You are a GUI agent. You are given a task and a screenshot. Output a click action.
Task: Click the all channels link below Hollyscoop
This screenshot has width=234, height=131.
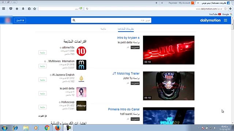pyautogui.click(x=42, y=116)
